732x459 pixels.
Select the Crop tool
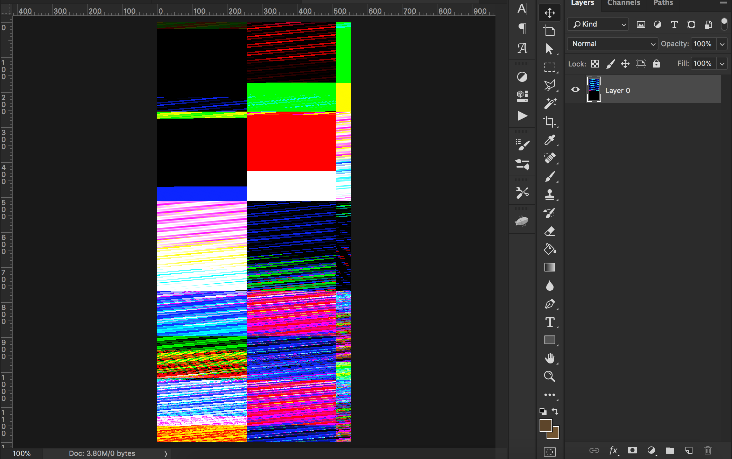click(x=549, y=122)
